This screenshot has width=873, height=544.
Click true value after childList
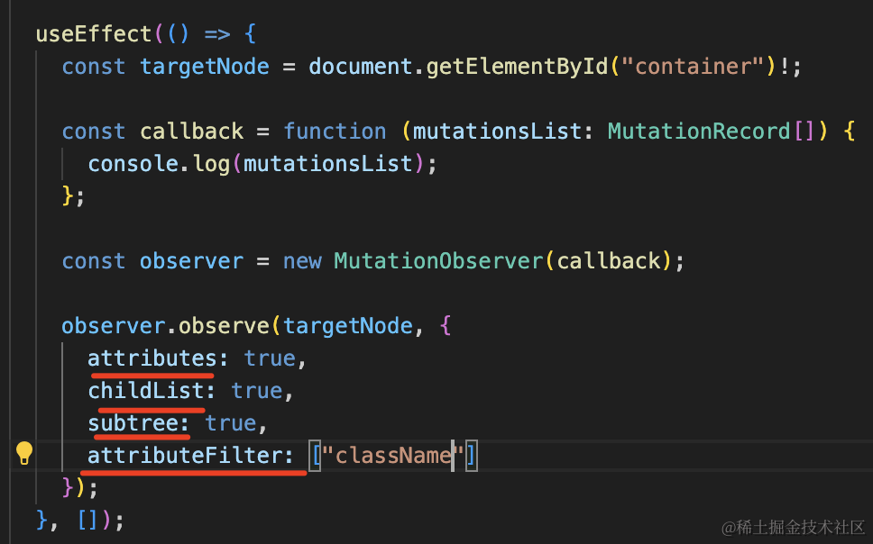tap(257, 391)
